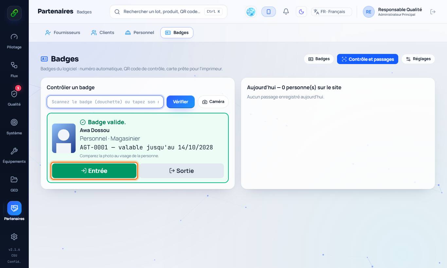Open settings gear at sidebar bottom

[x=14, y=237]
